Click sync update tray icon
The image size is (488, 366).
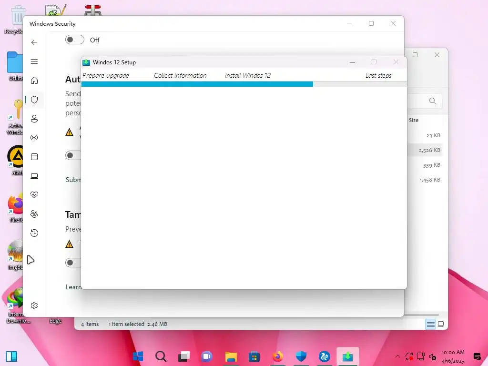pyautogui.click(x=409, y=356)
